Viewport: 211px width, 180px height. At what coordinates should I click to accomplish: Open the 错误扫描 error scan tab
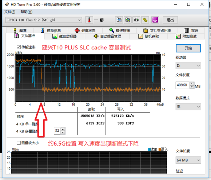tap(119, 30)
